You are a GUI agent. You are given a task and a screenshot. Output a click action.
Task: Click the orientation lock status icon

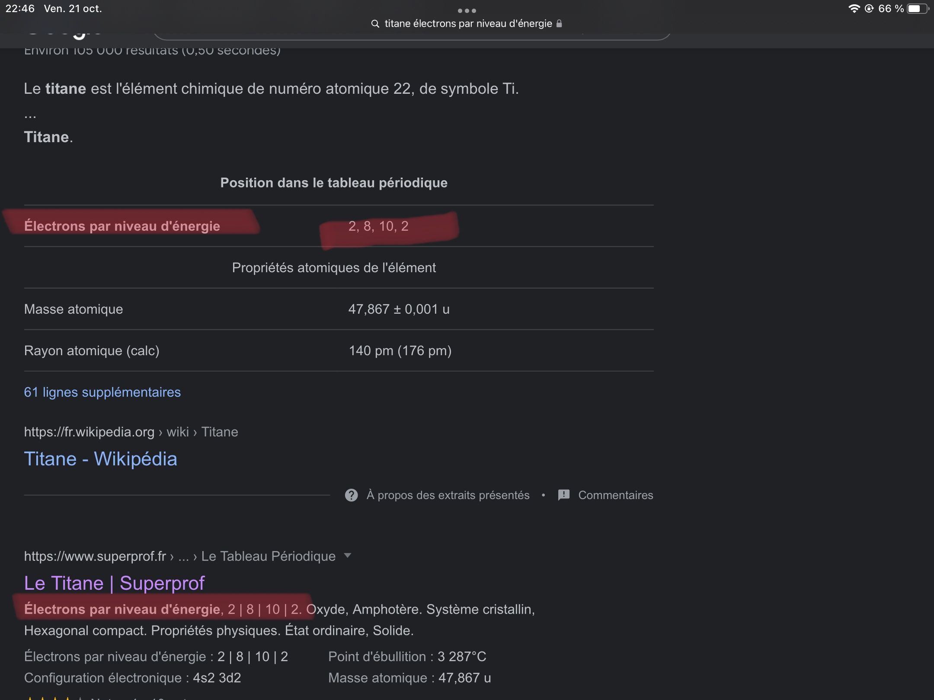[x=869, y=9]
